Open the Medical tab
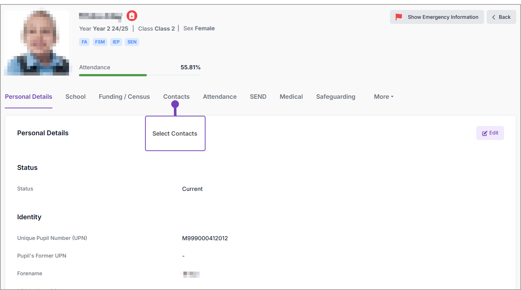 click(x=291, y=97)
